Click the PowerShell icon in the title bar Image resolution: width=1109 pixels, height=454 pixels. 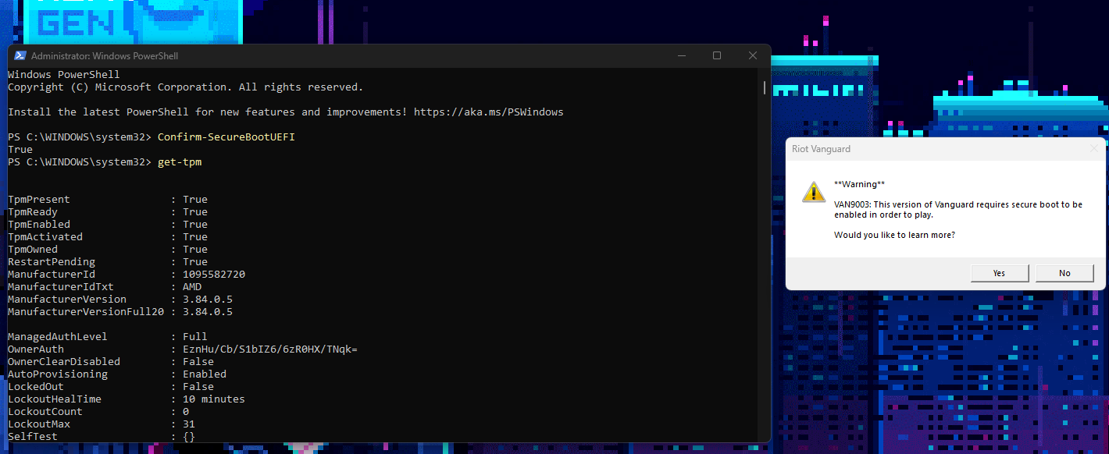tap(20, 56)
